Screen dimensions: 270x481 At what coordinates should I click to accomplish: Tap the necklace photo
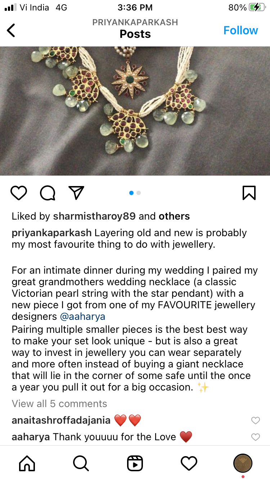(135, 111)
